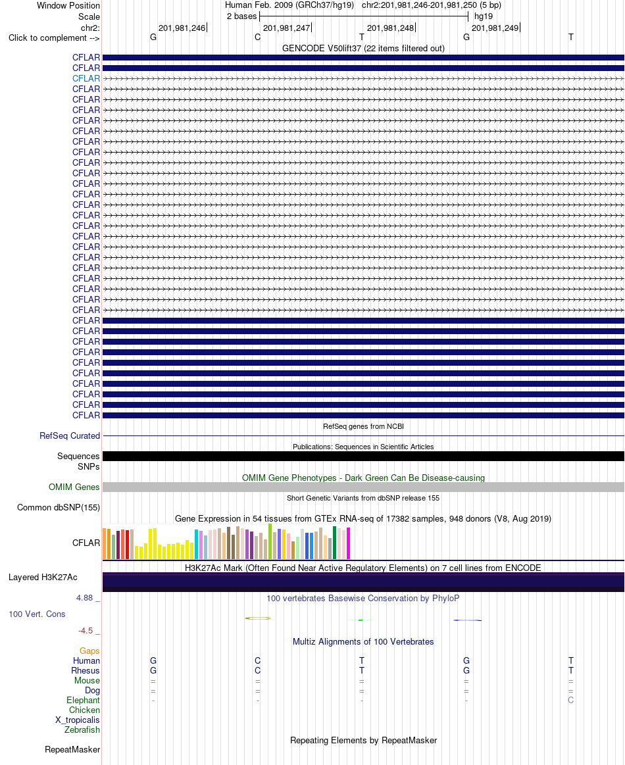Click the "4.88 _" upper scale value
The image size is (625, 765).
coord(87,598)
